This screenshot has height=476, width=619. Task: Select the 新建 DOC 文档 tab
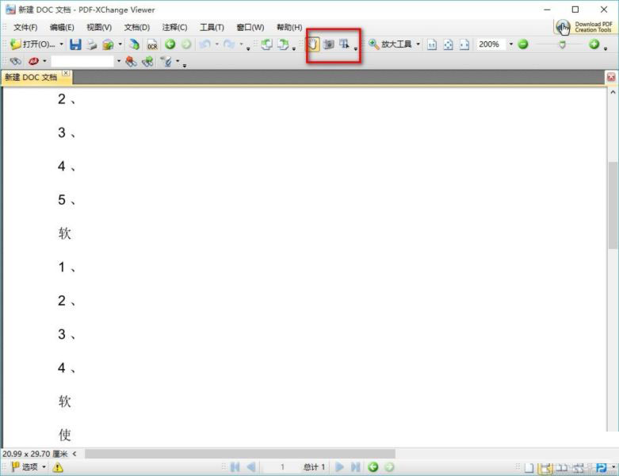coord(31,78)
